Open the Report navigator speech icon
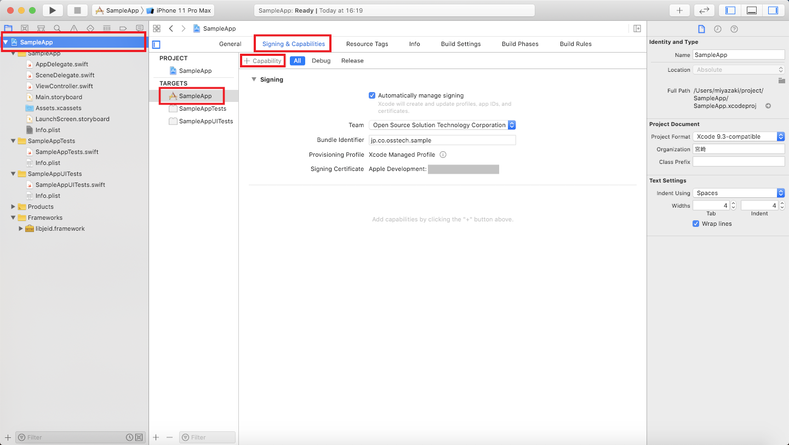This screenshot has width=789, height=445. pos(140,28)
